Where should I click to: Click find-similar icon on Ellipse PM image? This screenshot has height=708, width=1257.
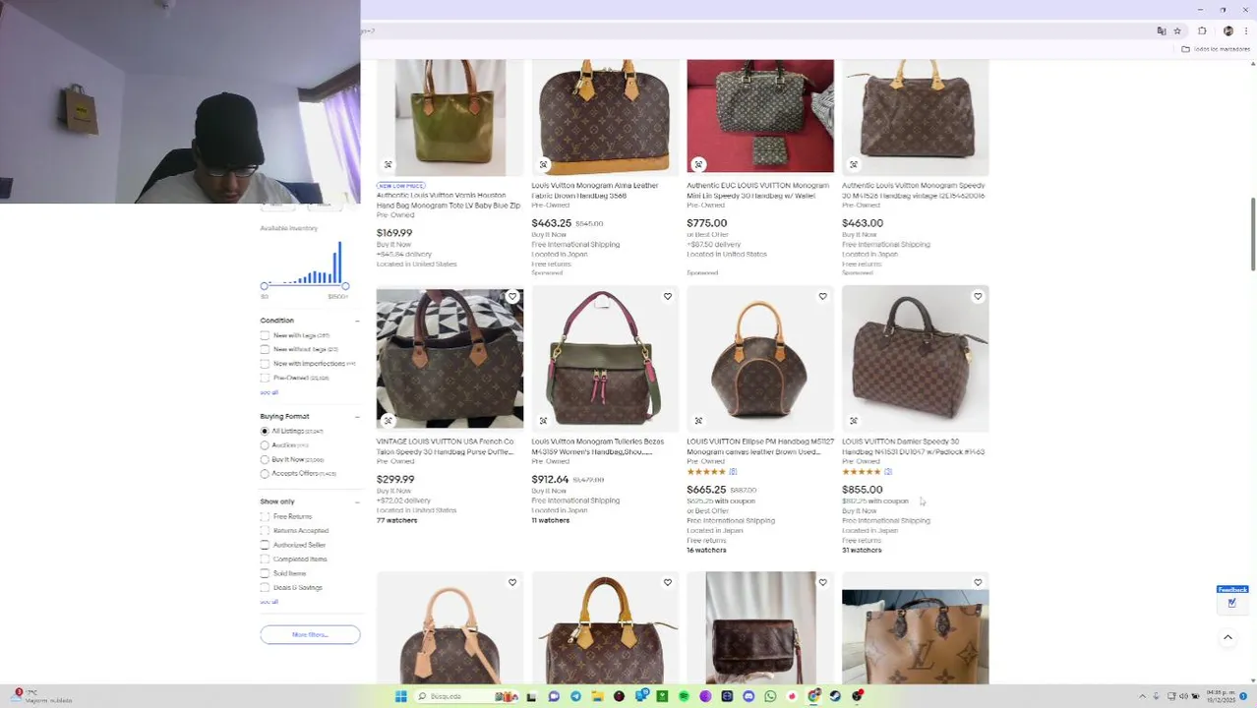pyautogui.click(x=698, y=421)
